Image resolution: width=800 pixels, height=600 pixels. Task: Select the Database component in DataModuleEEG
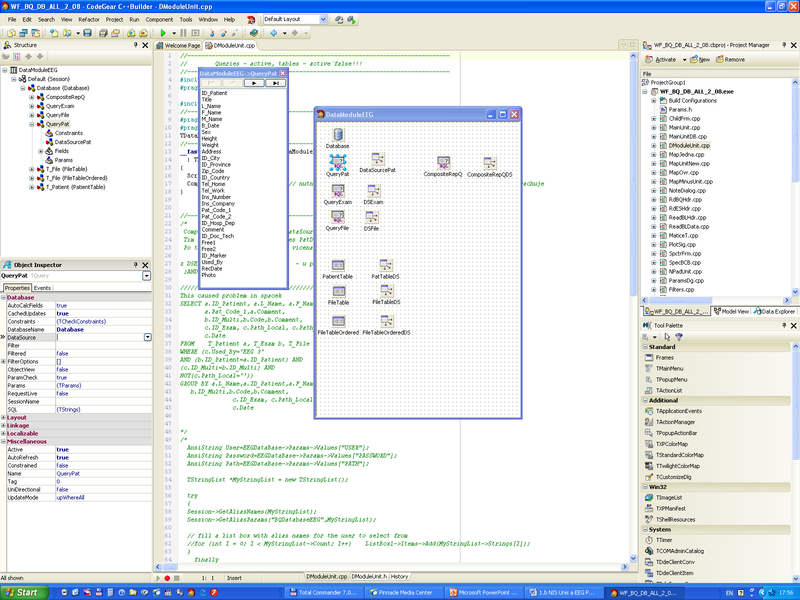[x=338, y=134]
